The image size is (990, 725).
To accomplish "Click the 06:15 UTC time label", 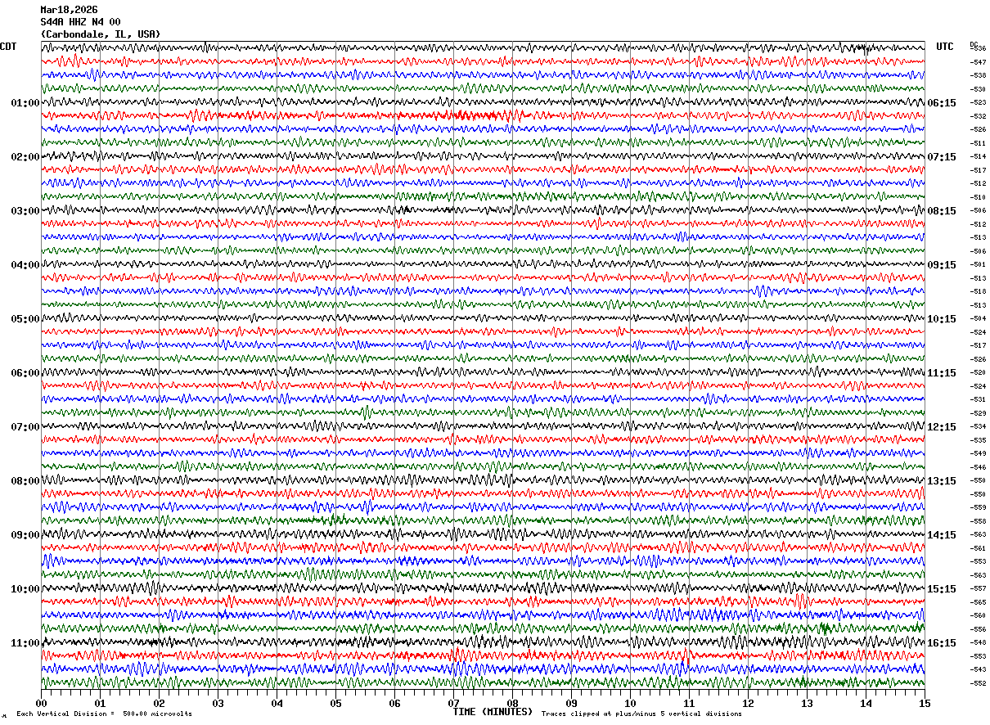I will pos(942,103).
